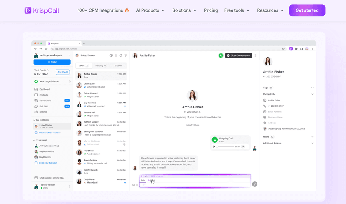Image resolution: width=346 pixels, height=204 pixels.
Task: Click the green call icon beside Close Conversation
Action: [221, 55]
